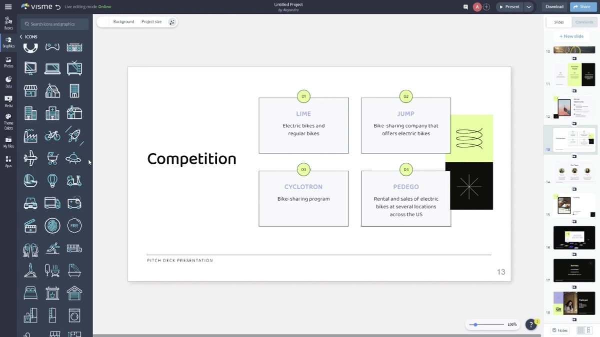Select the washing machine icon graphic
Viewport: 600px width, 337px height.
[74, 315]
